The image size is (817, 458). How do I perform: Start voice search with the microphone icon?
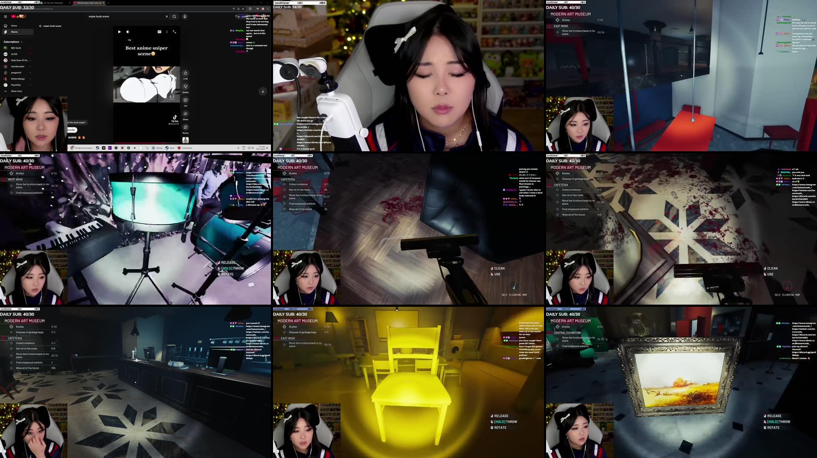185,17
